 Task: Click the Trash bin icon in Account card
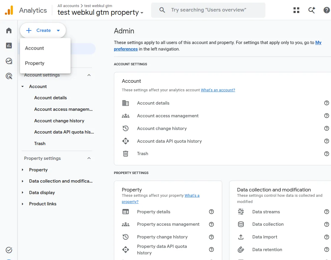(126, 154)
